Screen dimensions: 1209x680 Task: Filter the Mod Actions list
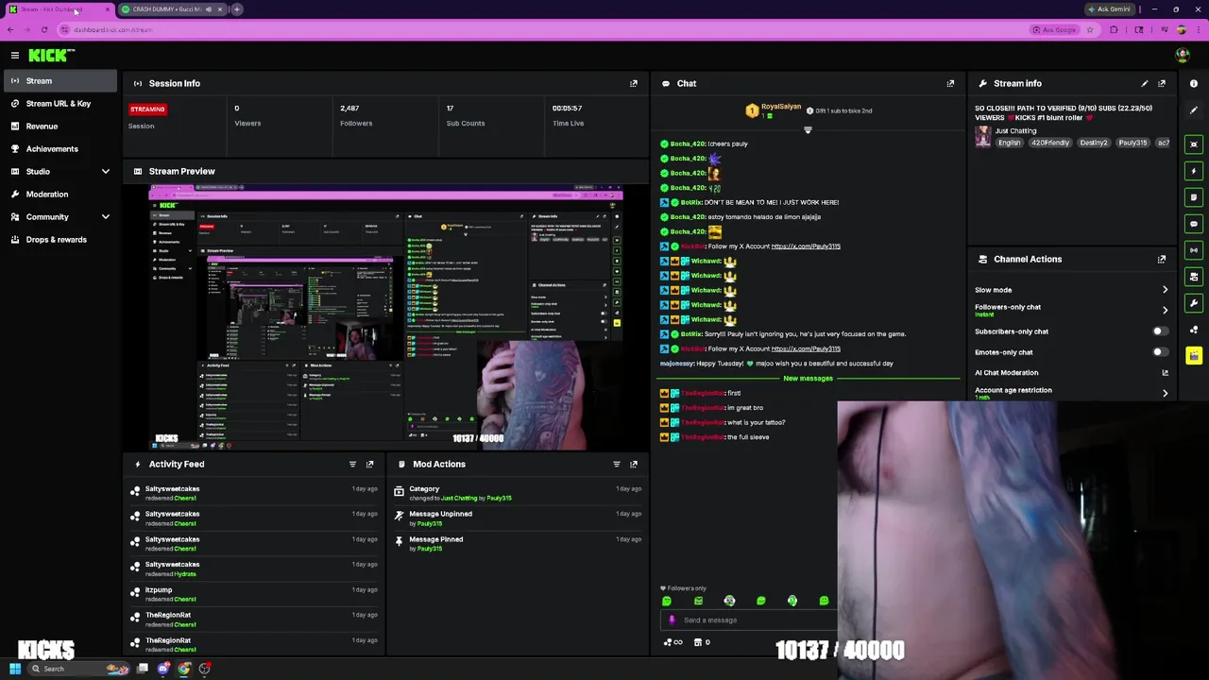617,464
